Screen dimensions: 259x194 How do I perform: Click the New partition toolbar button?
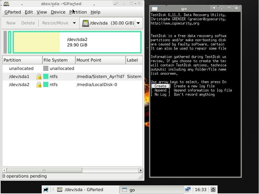(x=11, y=23)
